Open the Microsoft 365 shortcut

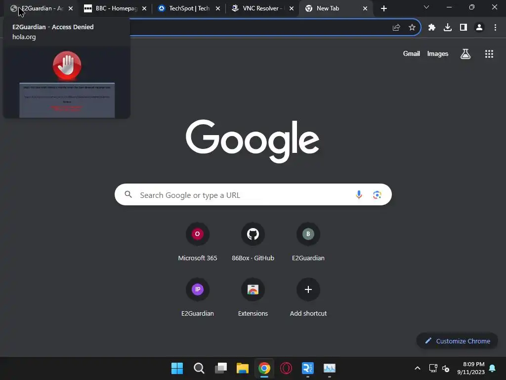click(x=198, y=241)
